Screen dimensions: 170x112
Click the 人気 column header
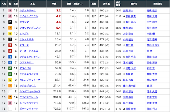coord(4,4)
